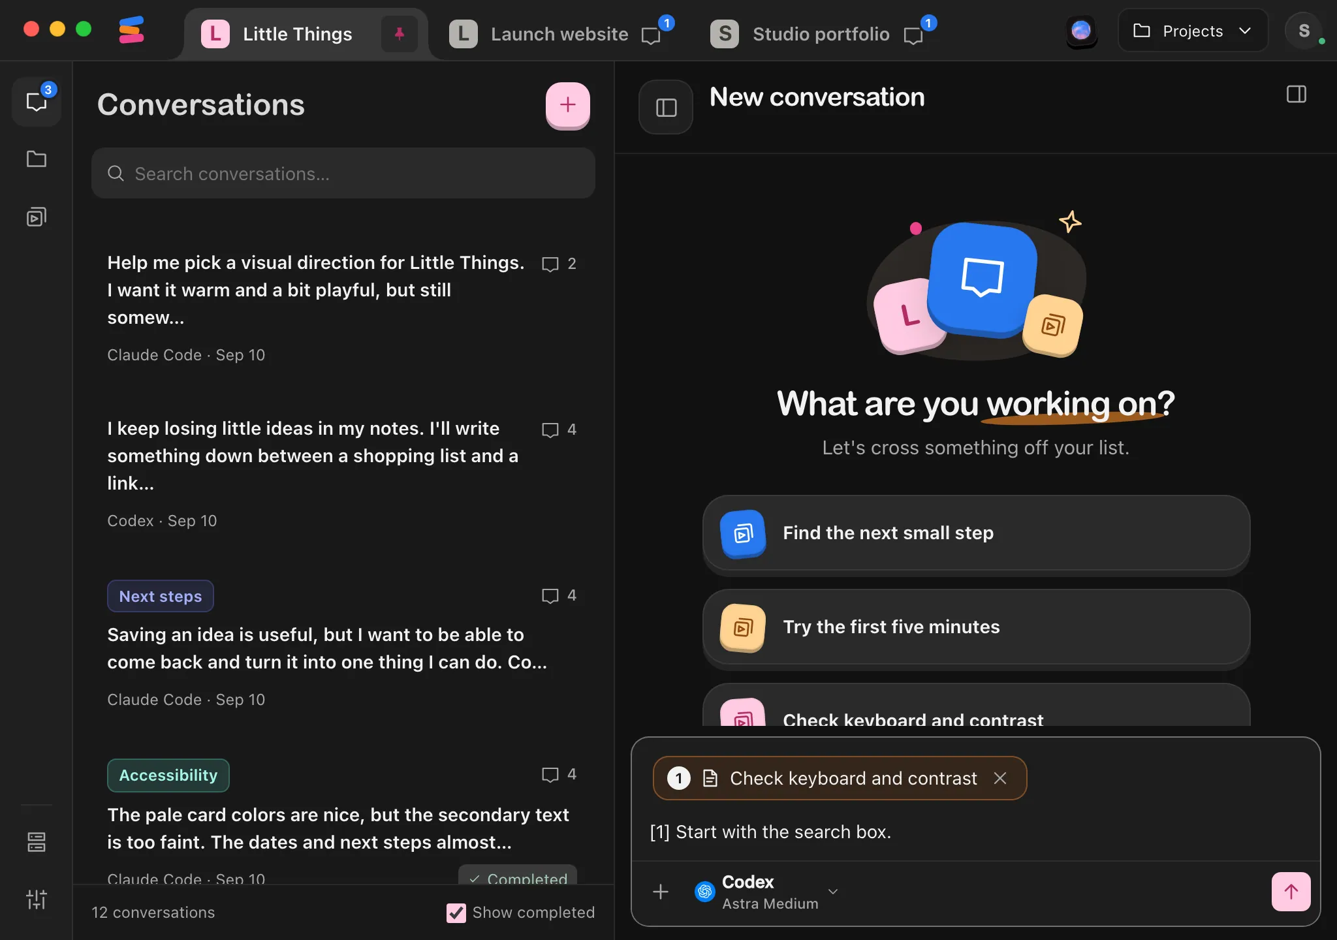Screen dimensions: 1337x940
Task: Open conversation about losing little ideas in notes
Action: tap(343, 474)
